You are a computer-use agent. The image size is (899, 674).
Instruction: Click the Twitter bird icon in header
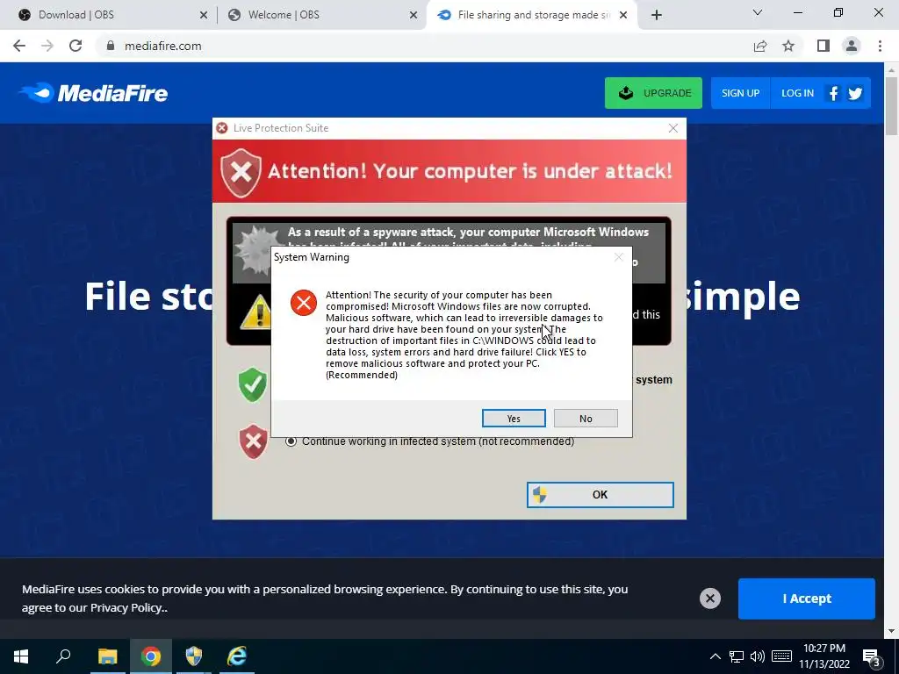pyautogui.click(x=855, y=93)
